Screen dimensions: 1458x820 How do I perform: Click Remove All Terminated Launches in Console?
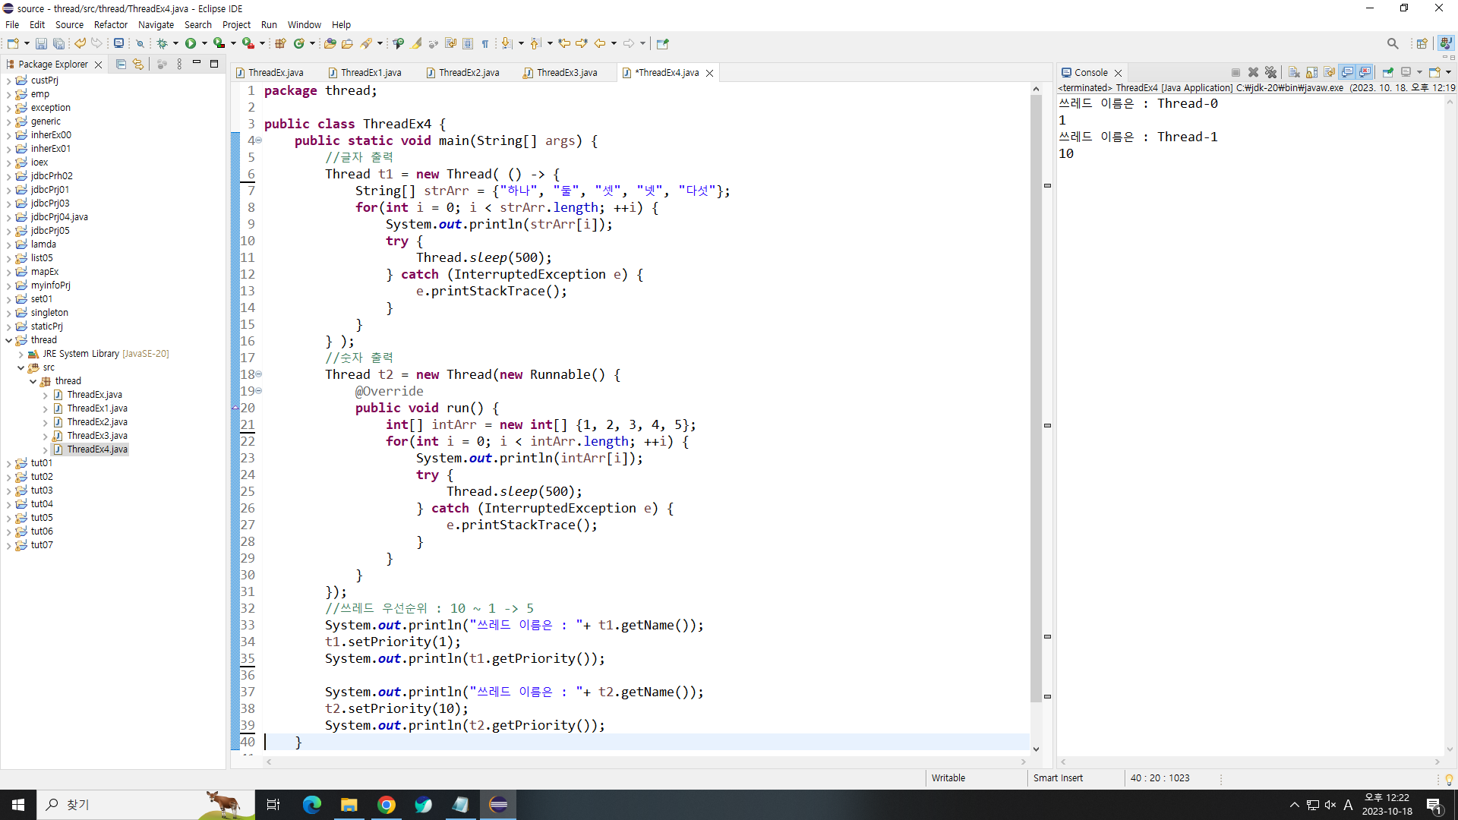point(1270,72)
